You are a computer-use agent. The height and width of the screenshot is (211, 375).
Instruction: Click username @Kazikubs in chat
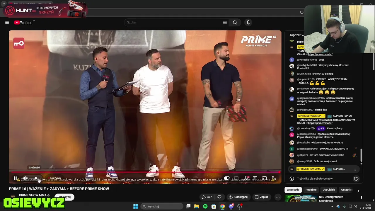coord(304,143)
